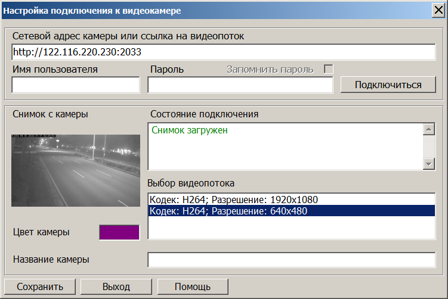Click the 'Выход' button
Image resolution: width=448 pixels, height=299 pixels.
tap(116, 286)
